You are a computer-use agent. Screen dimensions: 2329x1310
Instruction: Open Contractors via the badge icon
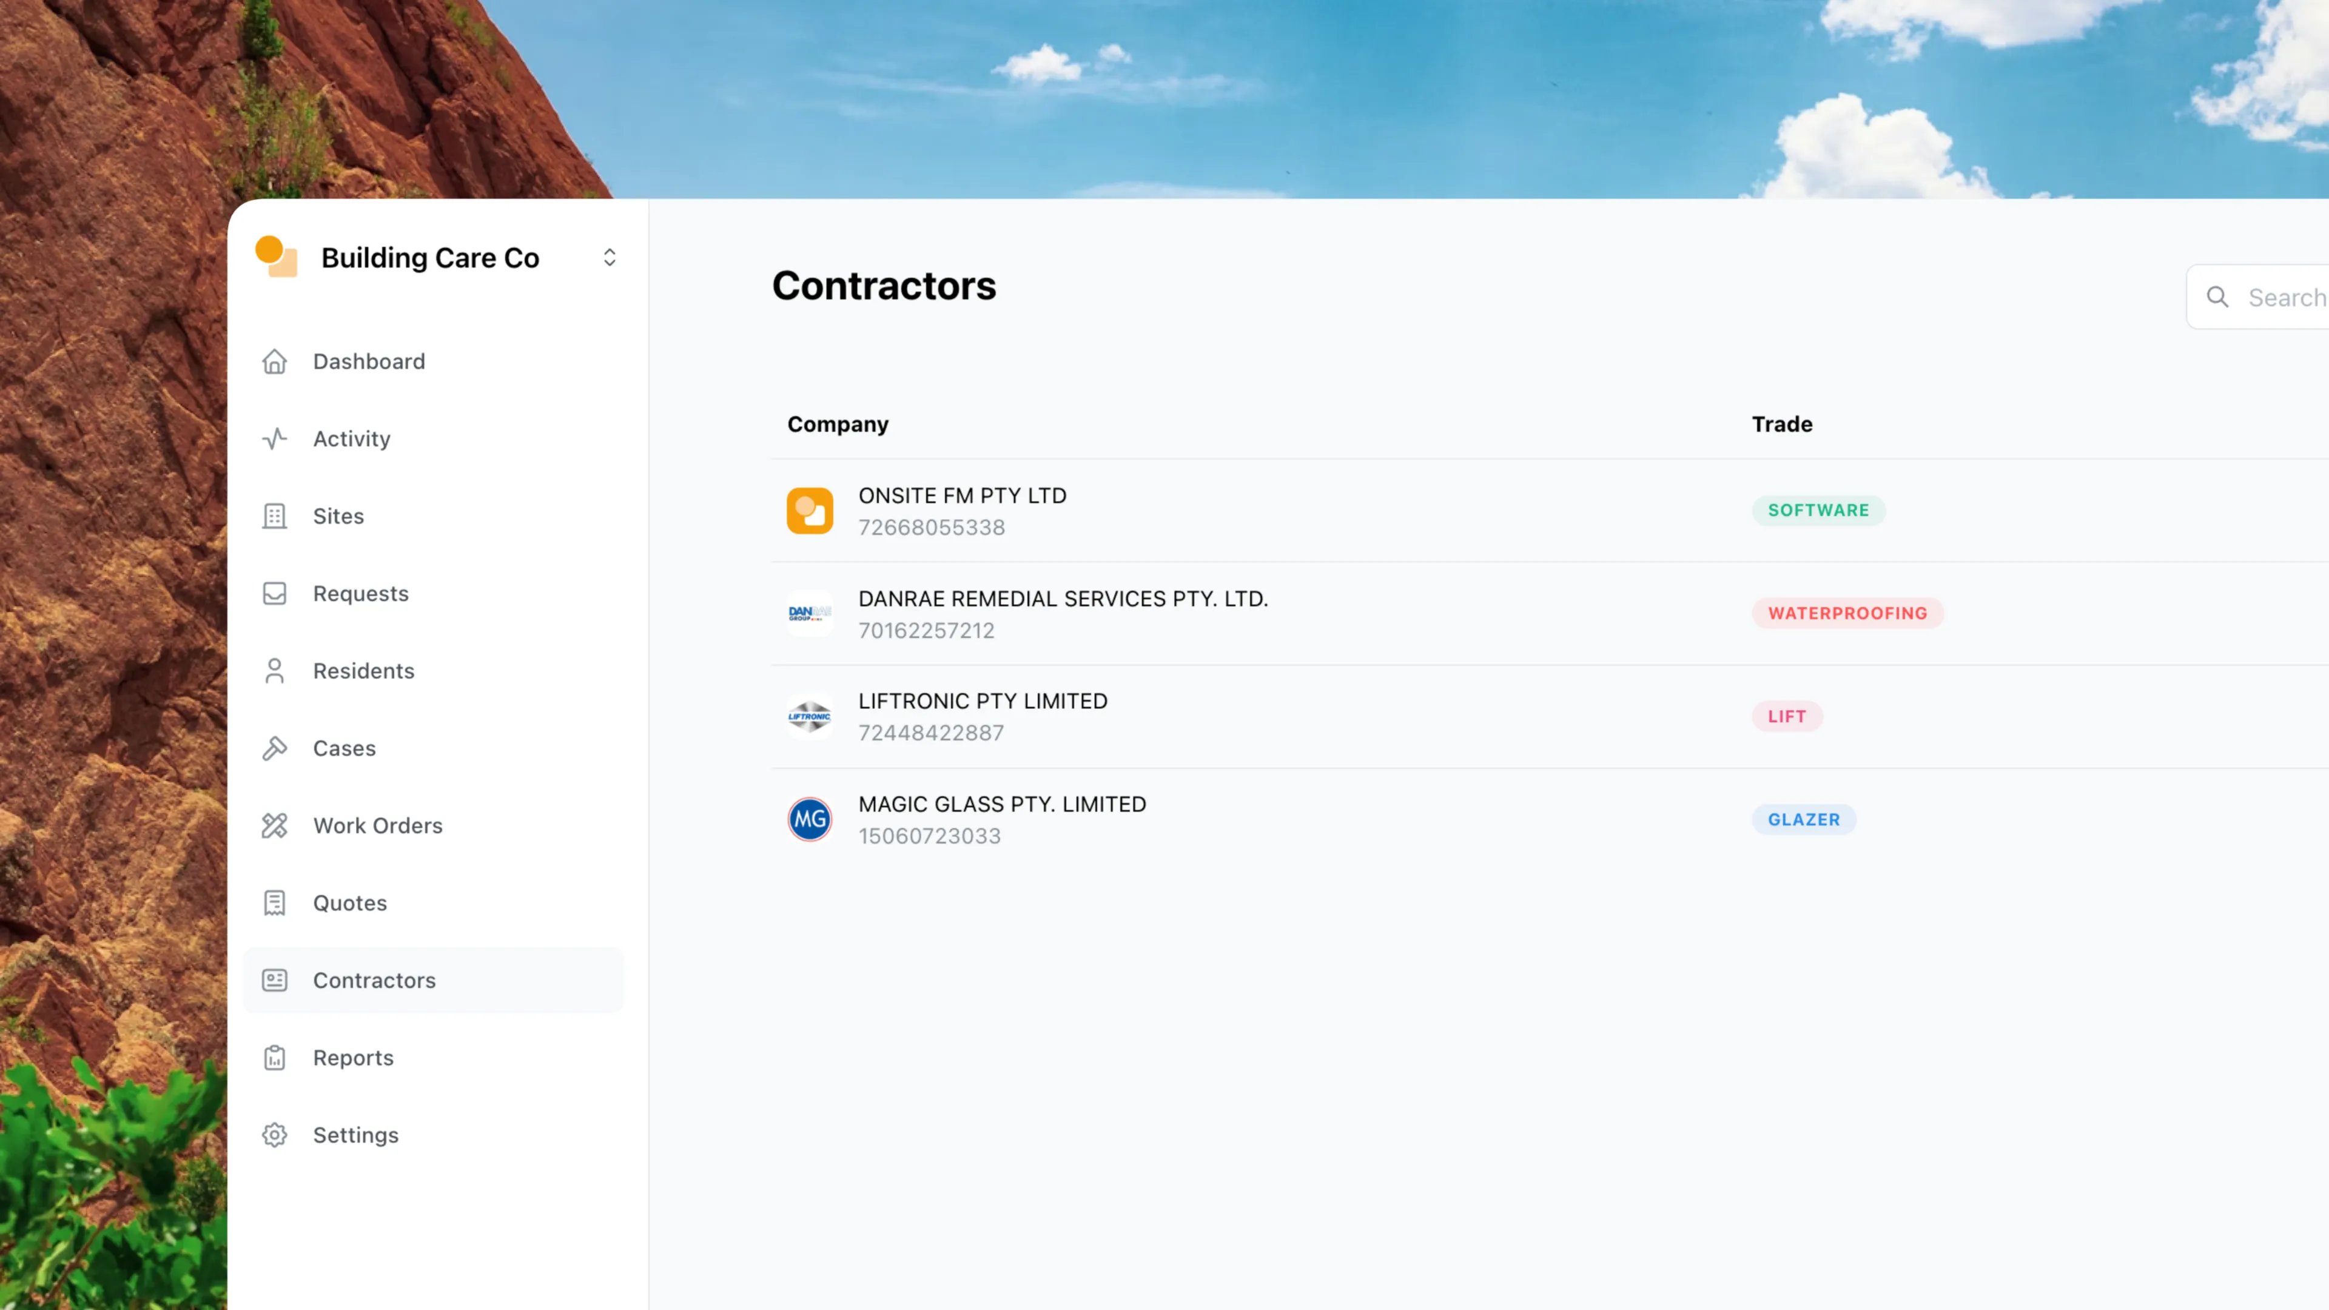274,980
